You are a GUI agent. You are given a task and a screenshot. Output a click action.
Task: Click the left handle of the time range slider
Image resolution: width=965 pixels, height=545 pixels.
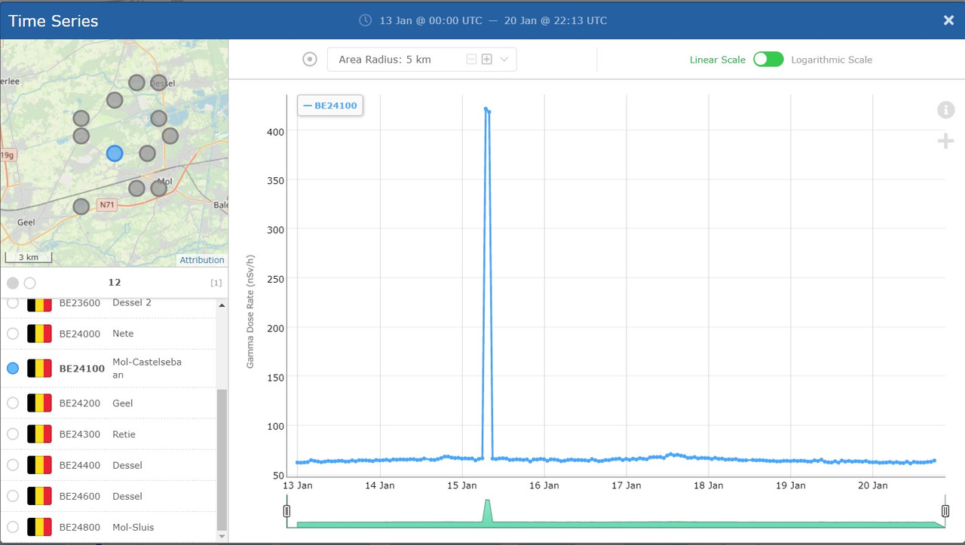286,511
